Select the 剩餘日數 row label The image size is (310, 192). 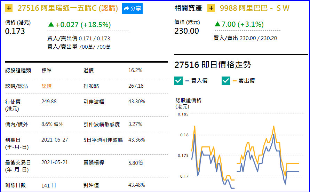click(x=15, y=185)
